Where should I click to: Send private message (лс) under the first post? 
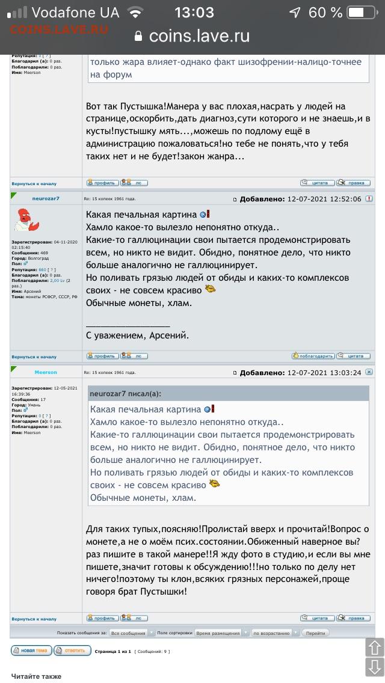(134, 183)
